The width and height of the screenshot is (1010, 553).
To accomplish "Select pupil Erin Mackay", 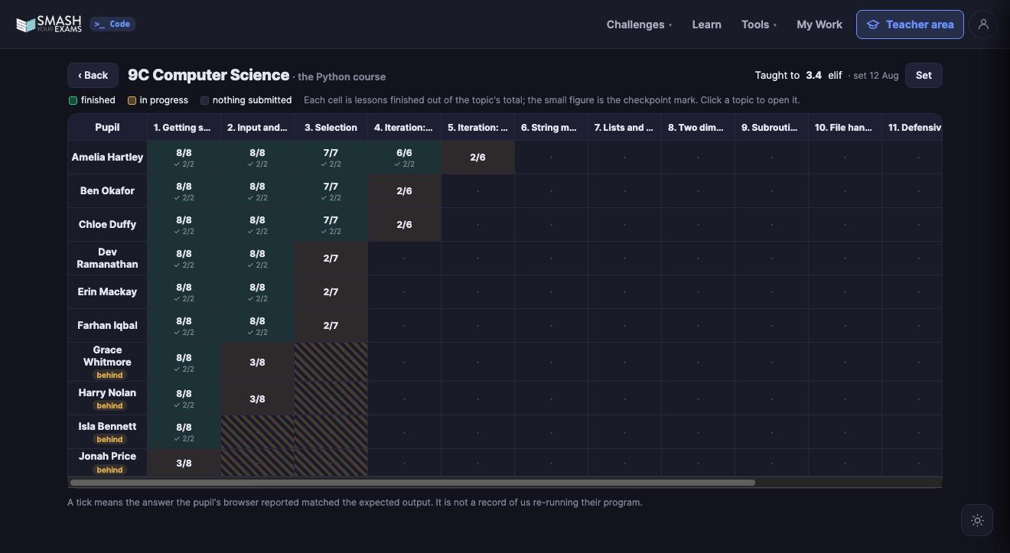I will click(x=107, y=291).
